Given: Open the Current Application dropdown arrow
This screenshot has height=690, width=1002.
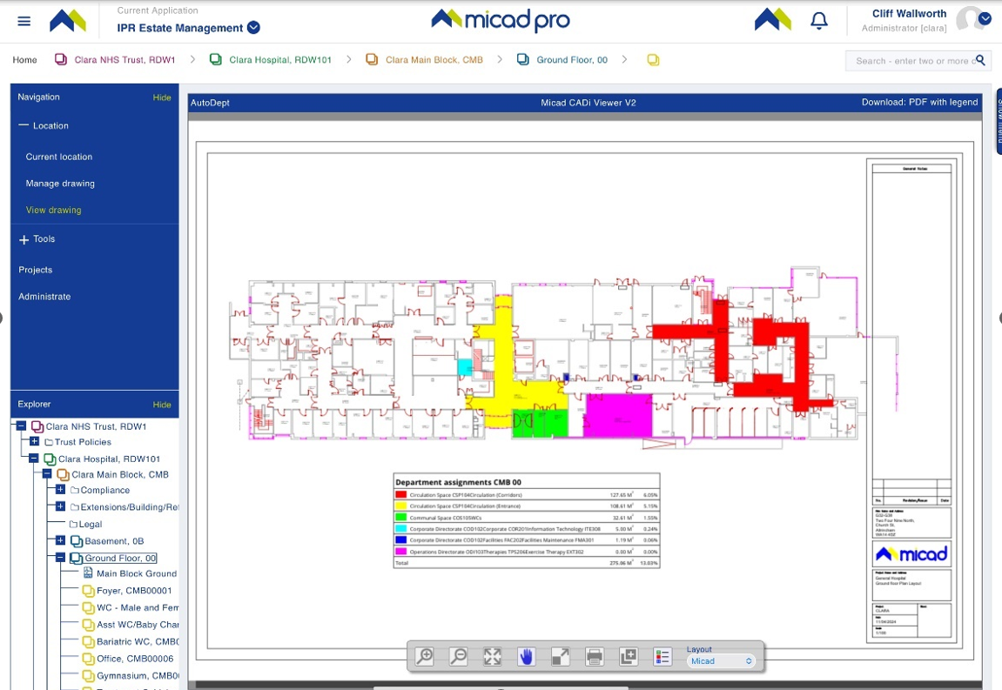Looking at the screenshot, I should tap(253, 28).
